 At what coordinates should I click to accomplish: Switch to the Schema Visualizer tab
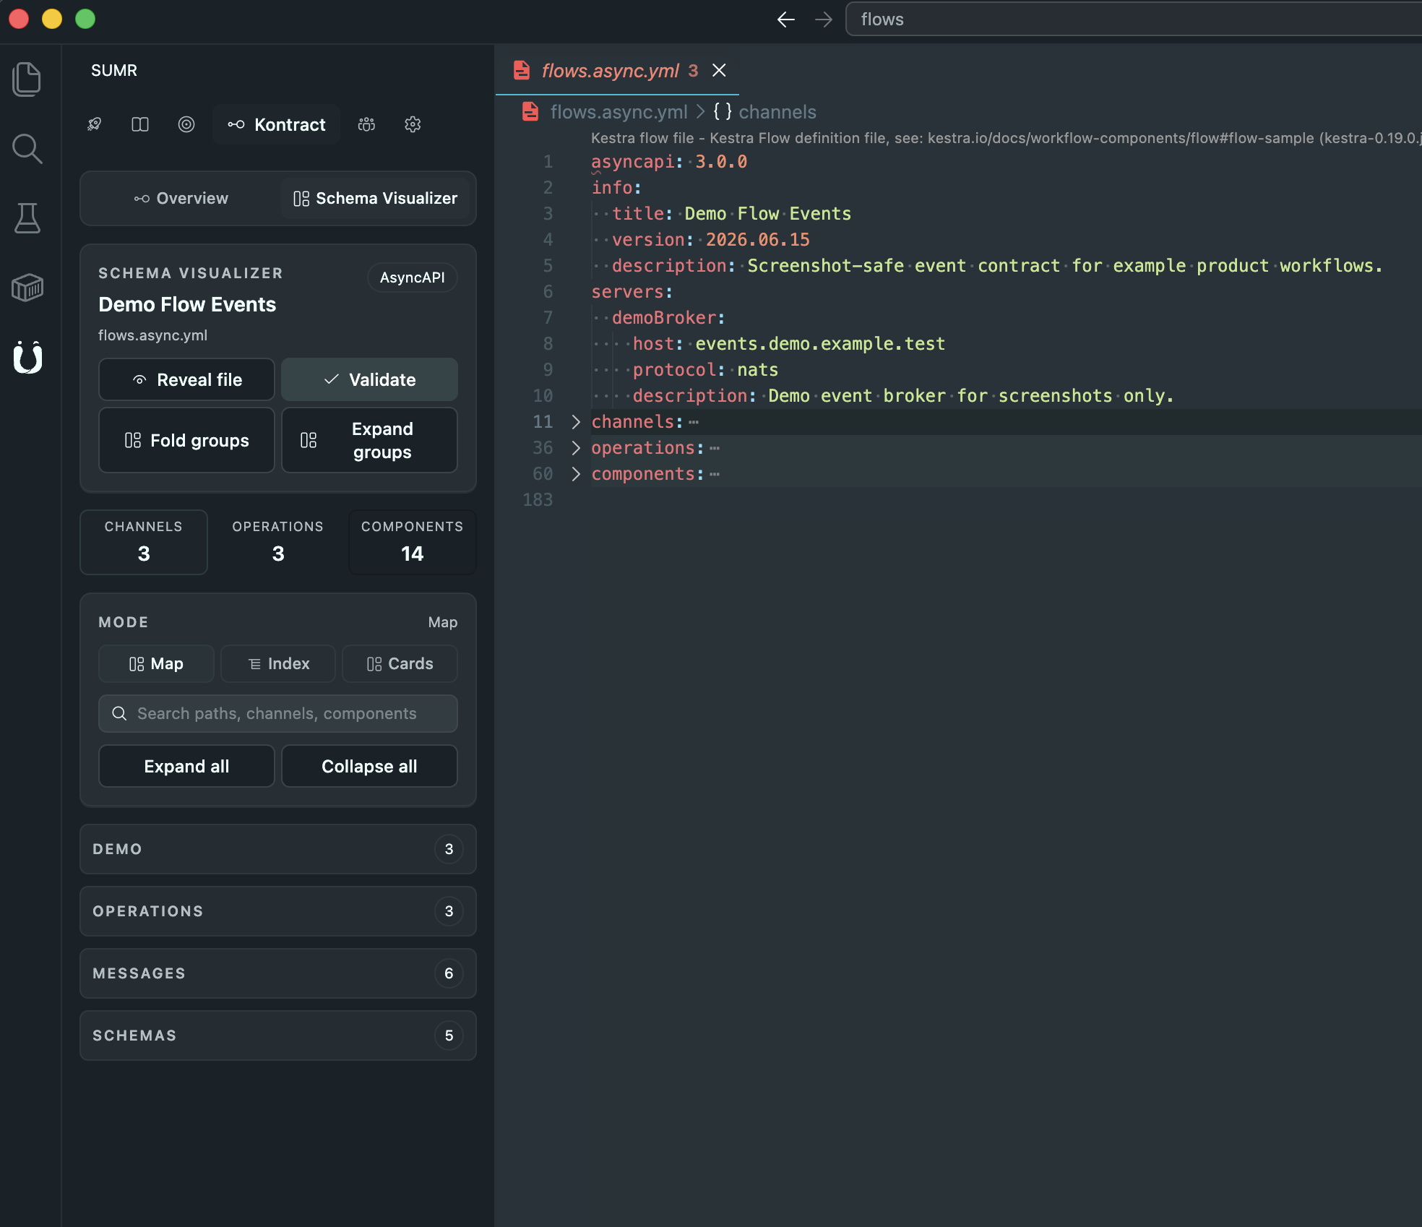coord(375,198)
